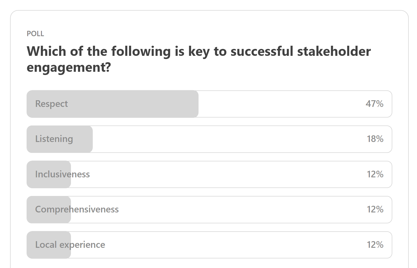Viewport: 417px width, 268px height.
Task: Click the 12% result for Local experience
Action: tap(375, 245)
